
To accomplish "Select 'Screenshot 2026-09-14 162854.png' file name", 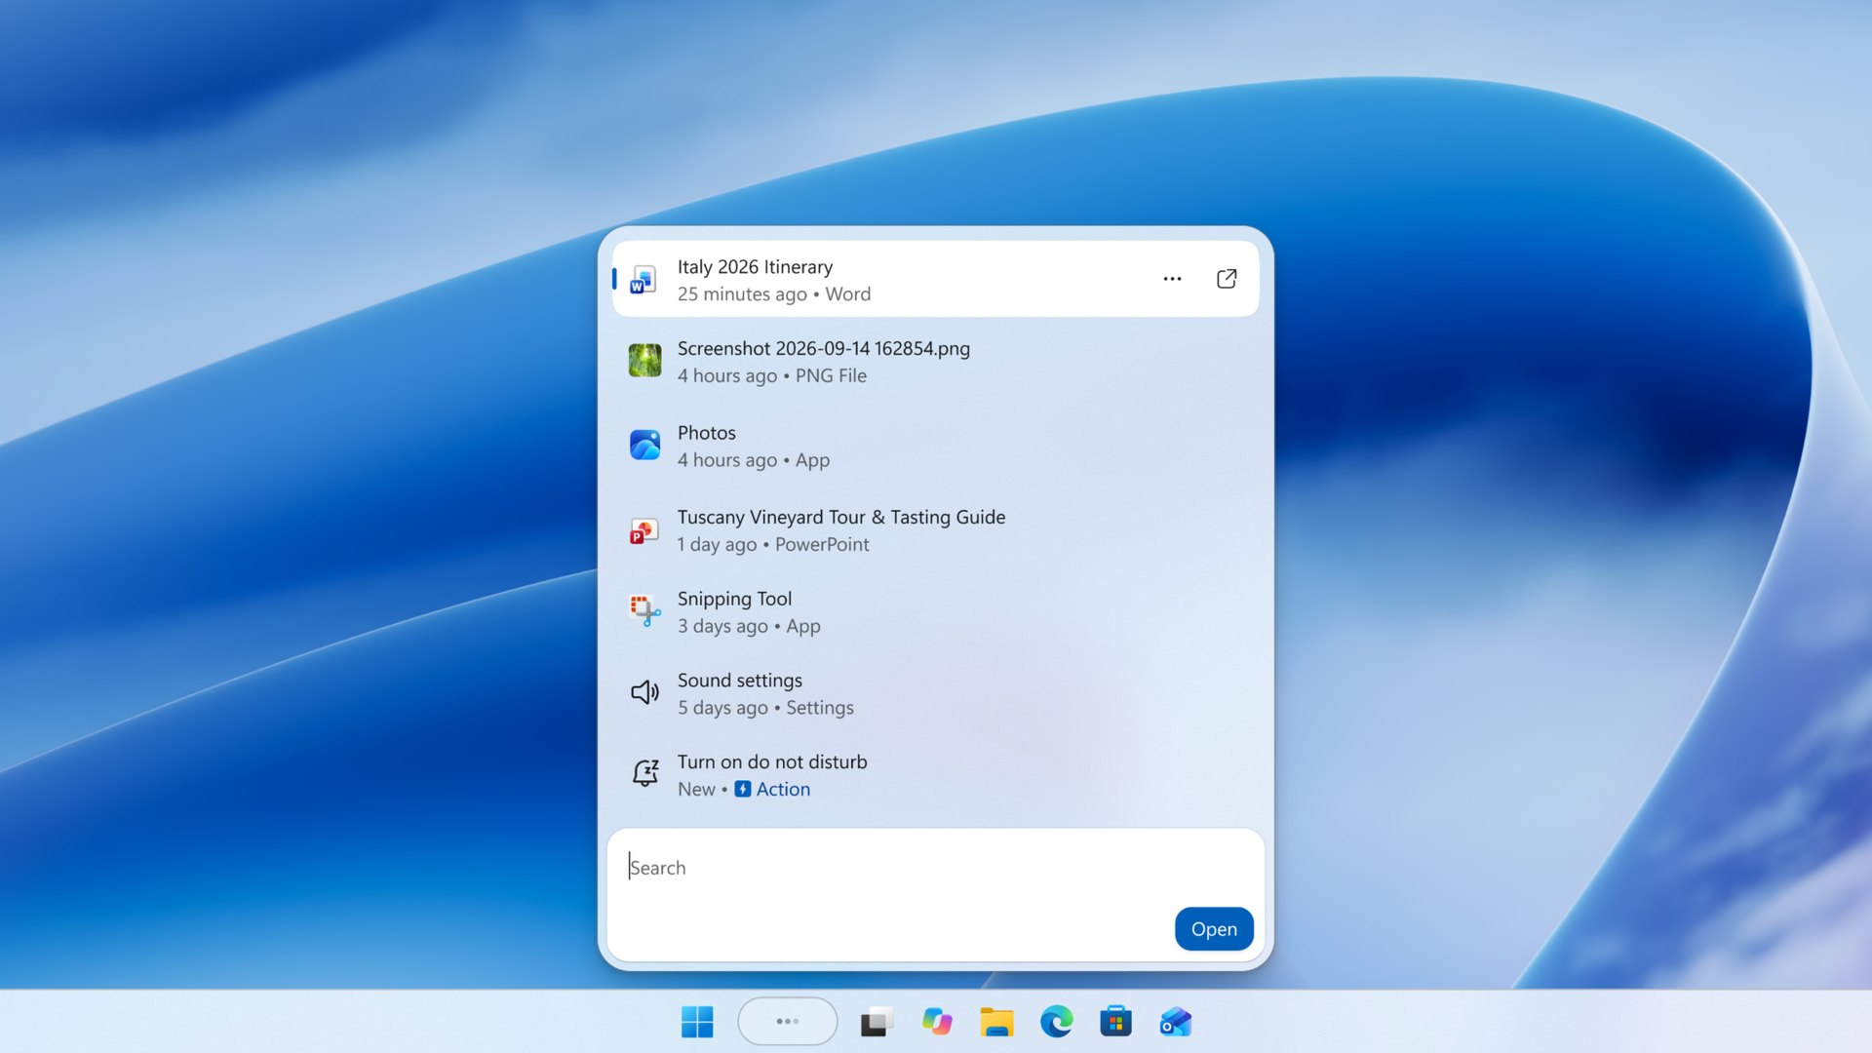I will coord(824,348).
